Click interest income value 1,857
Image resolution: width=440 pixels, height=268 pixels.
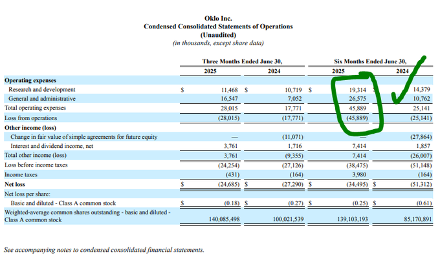click(423, 146)
